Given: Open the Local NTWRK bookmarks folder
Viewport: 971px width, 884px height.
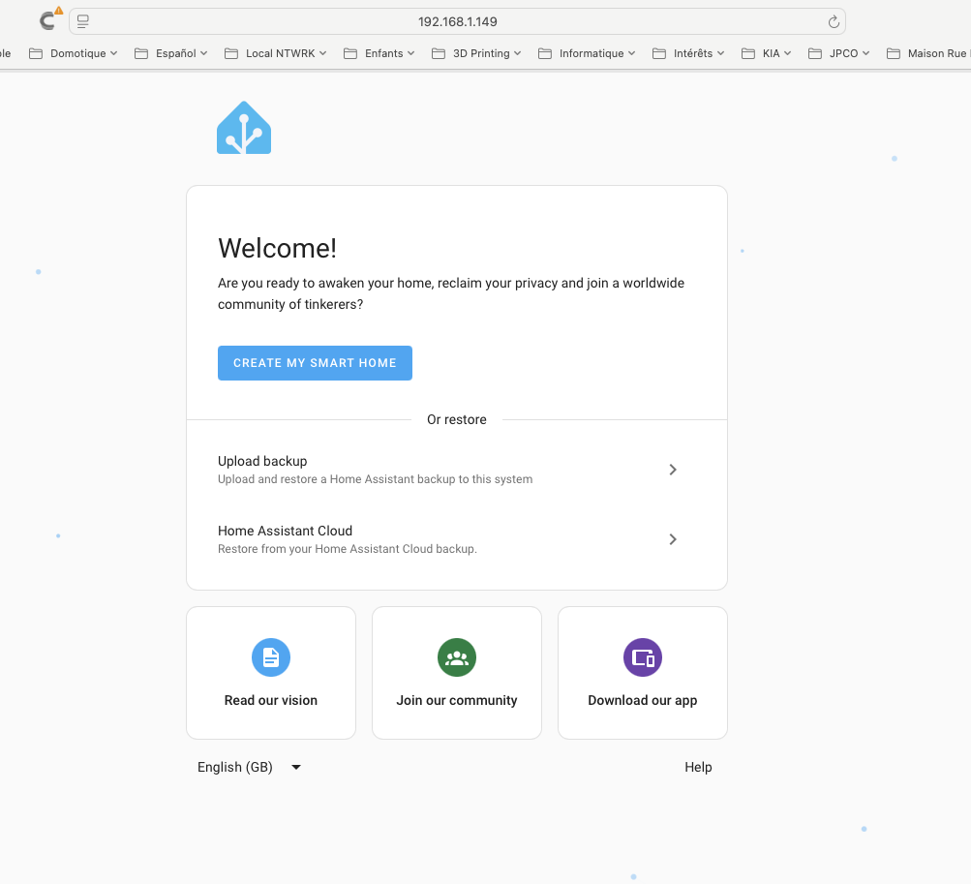Looking at the screenshot, I should point(276,53).
